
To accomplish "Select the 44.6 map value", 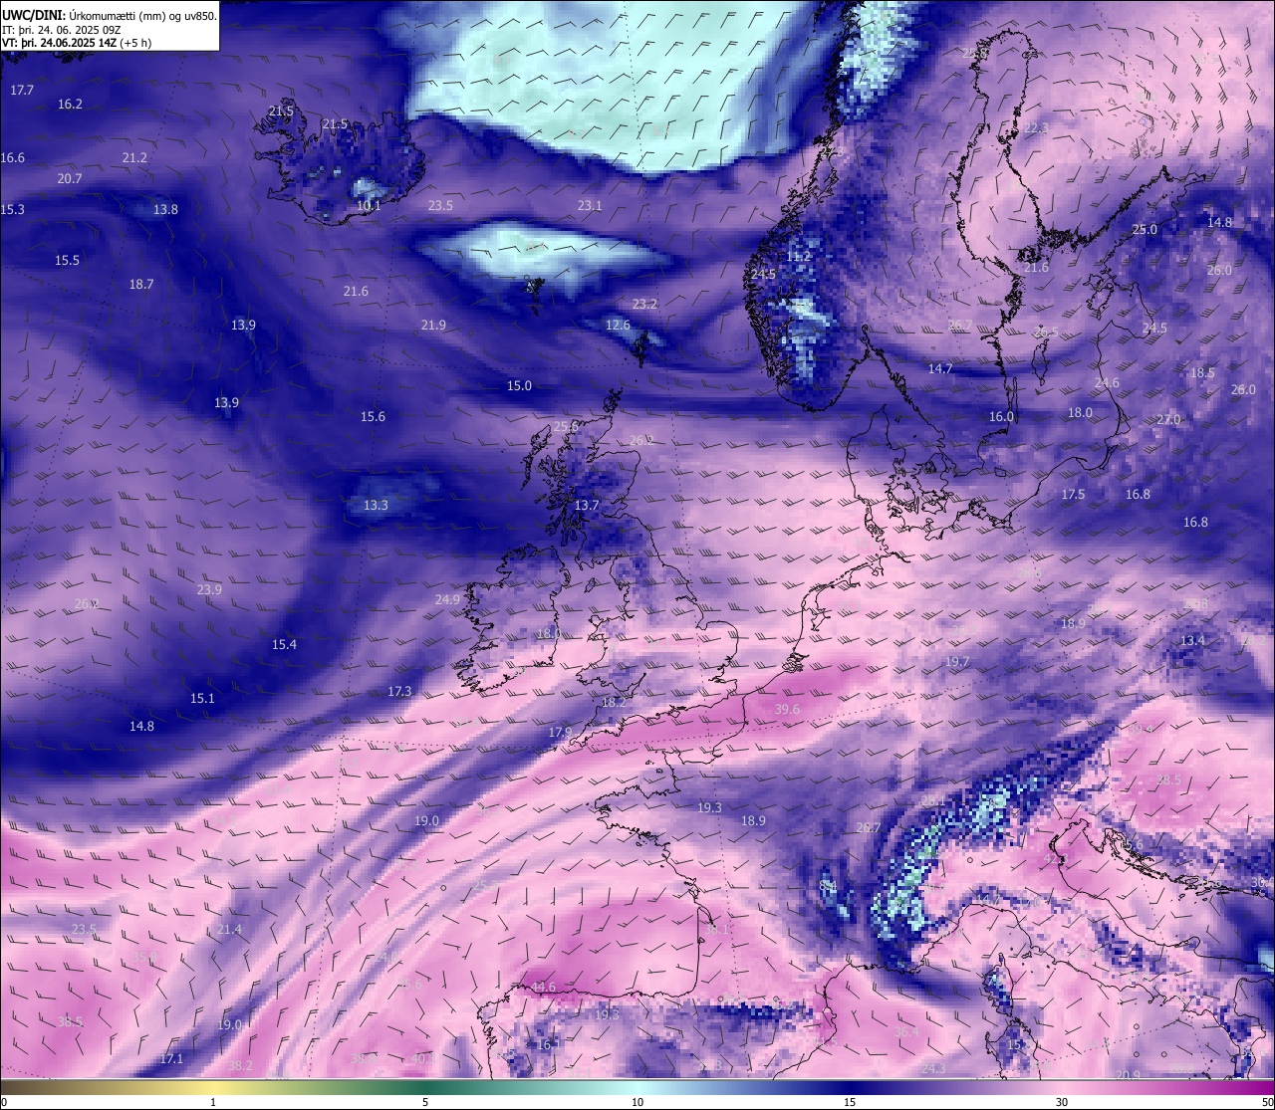I will point(543,988).
